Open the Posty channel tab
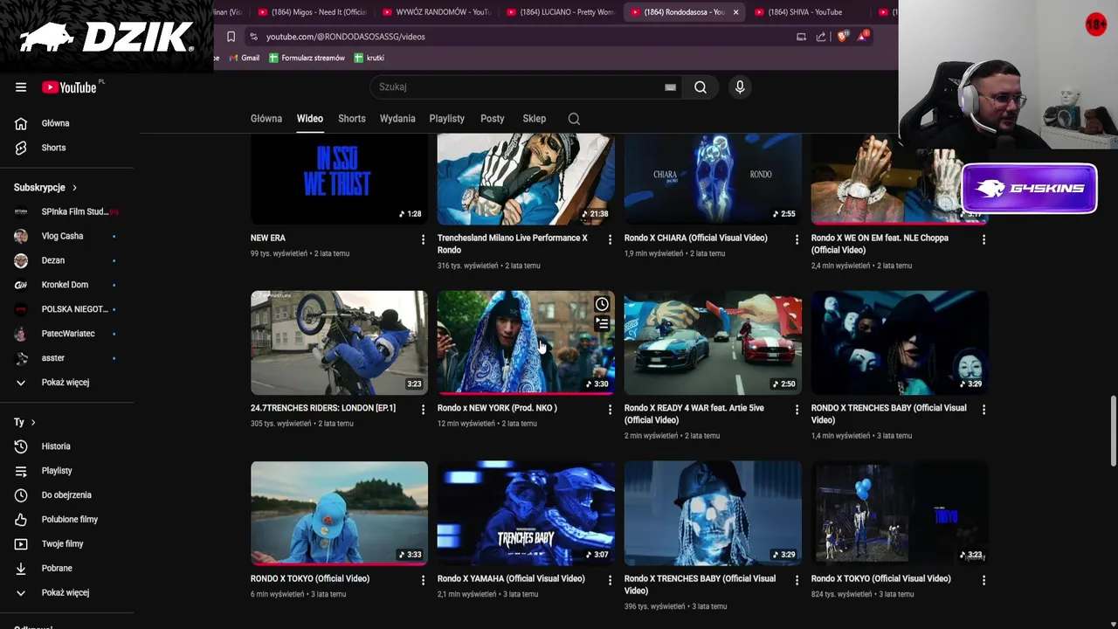This screenshot has height=629, width=1118. tap(493, 119)
